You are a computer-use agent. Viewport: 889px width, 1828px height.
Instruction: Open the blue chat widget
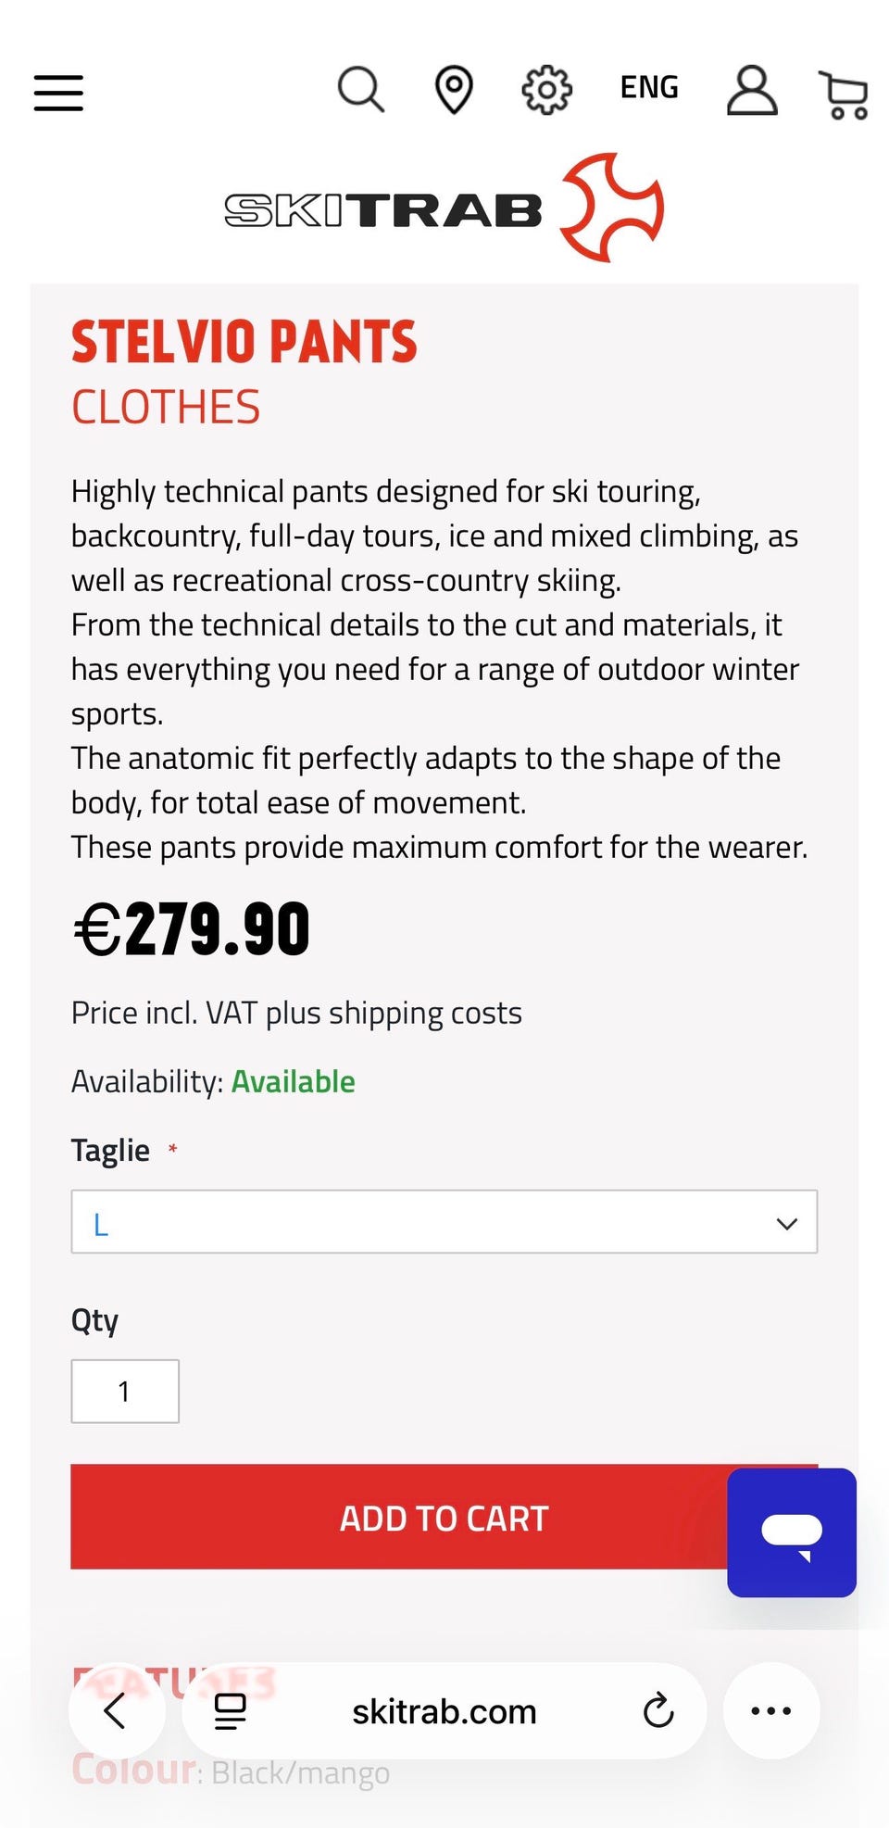click(x=792, y=1532)
